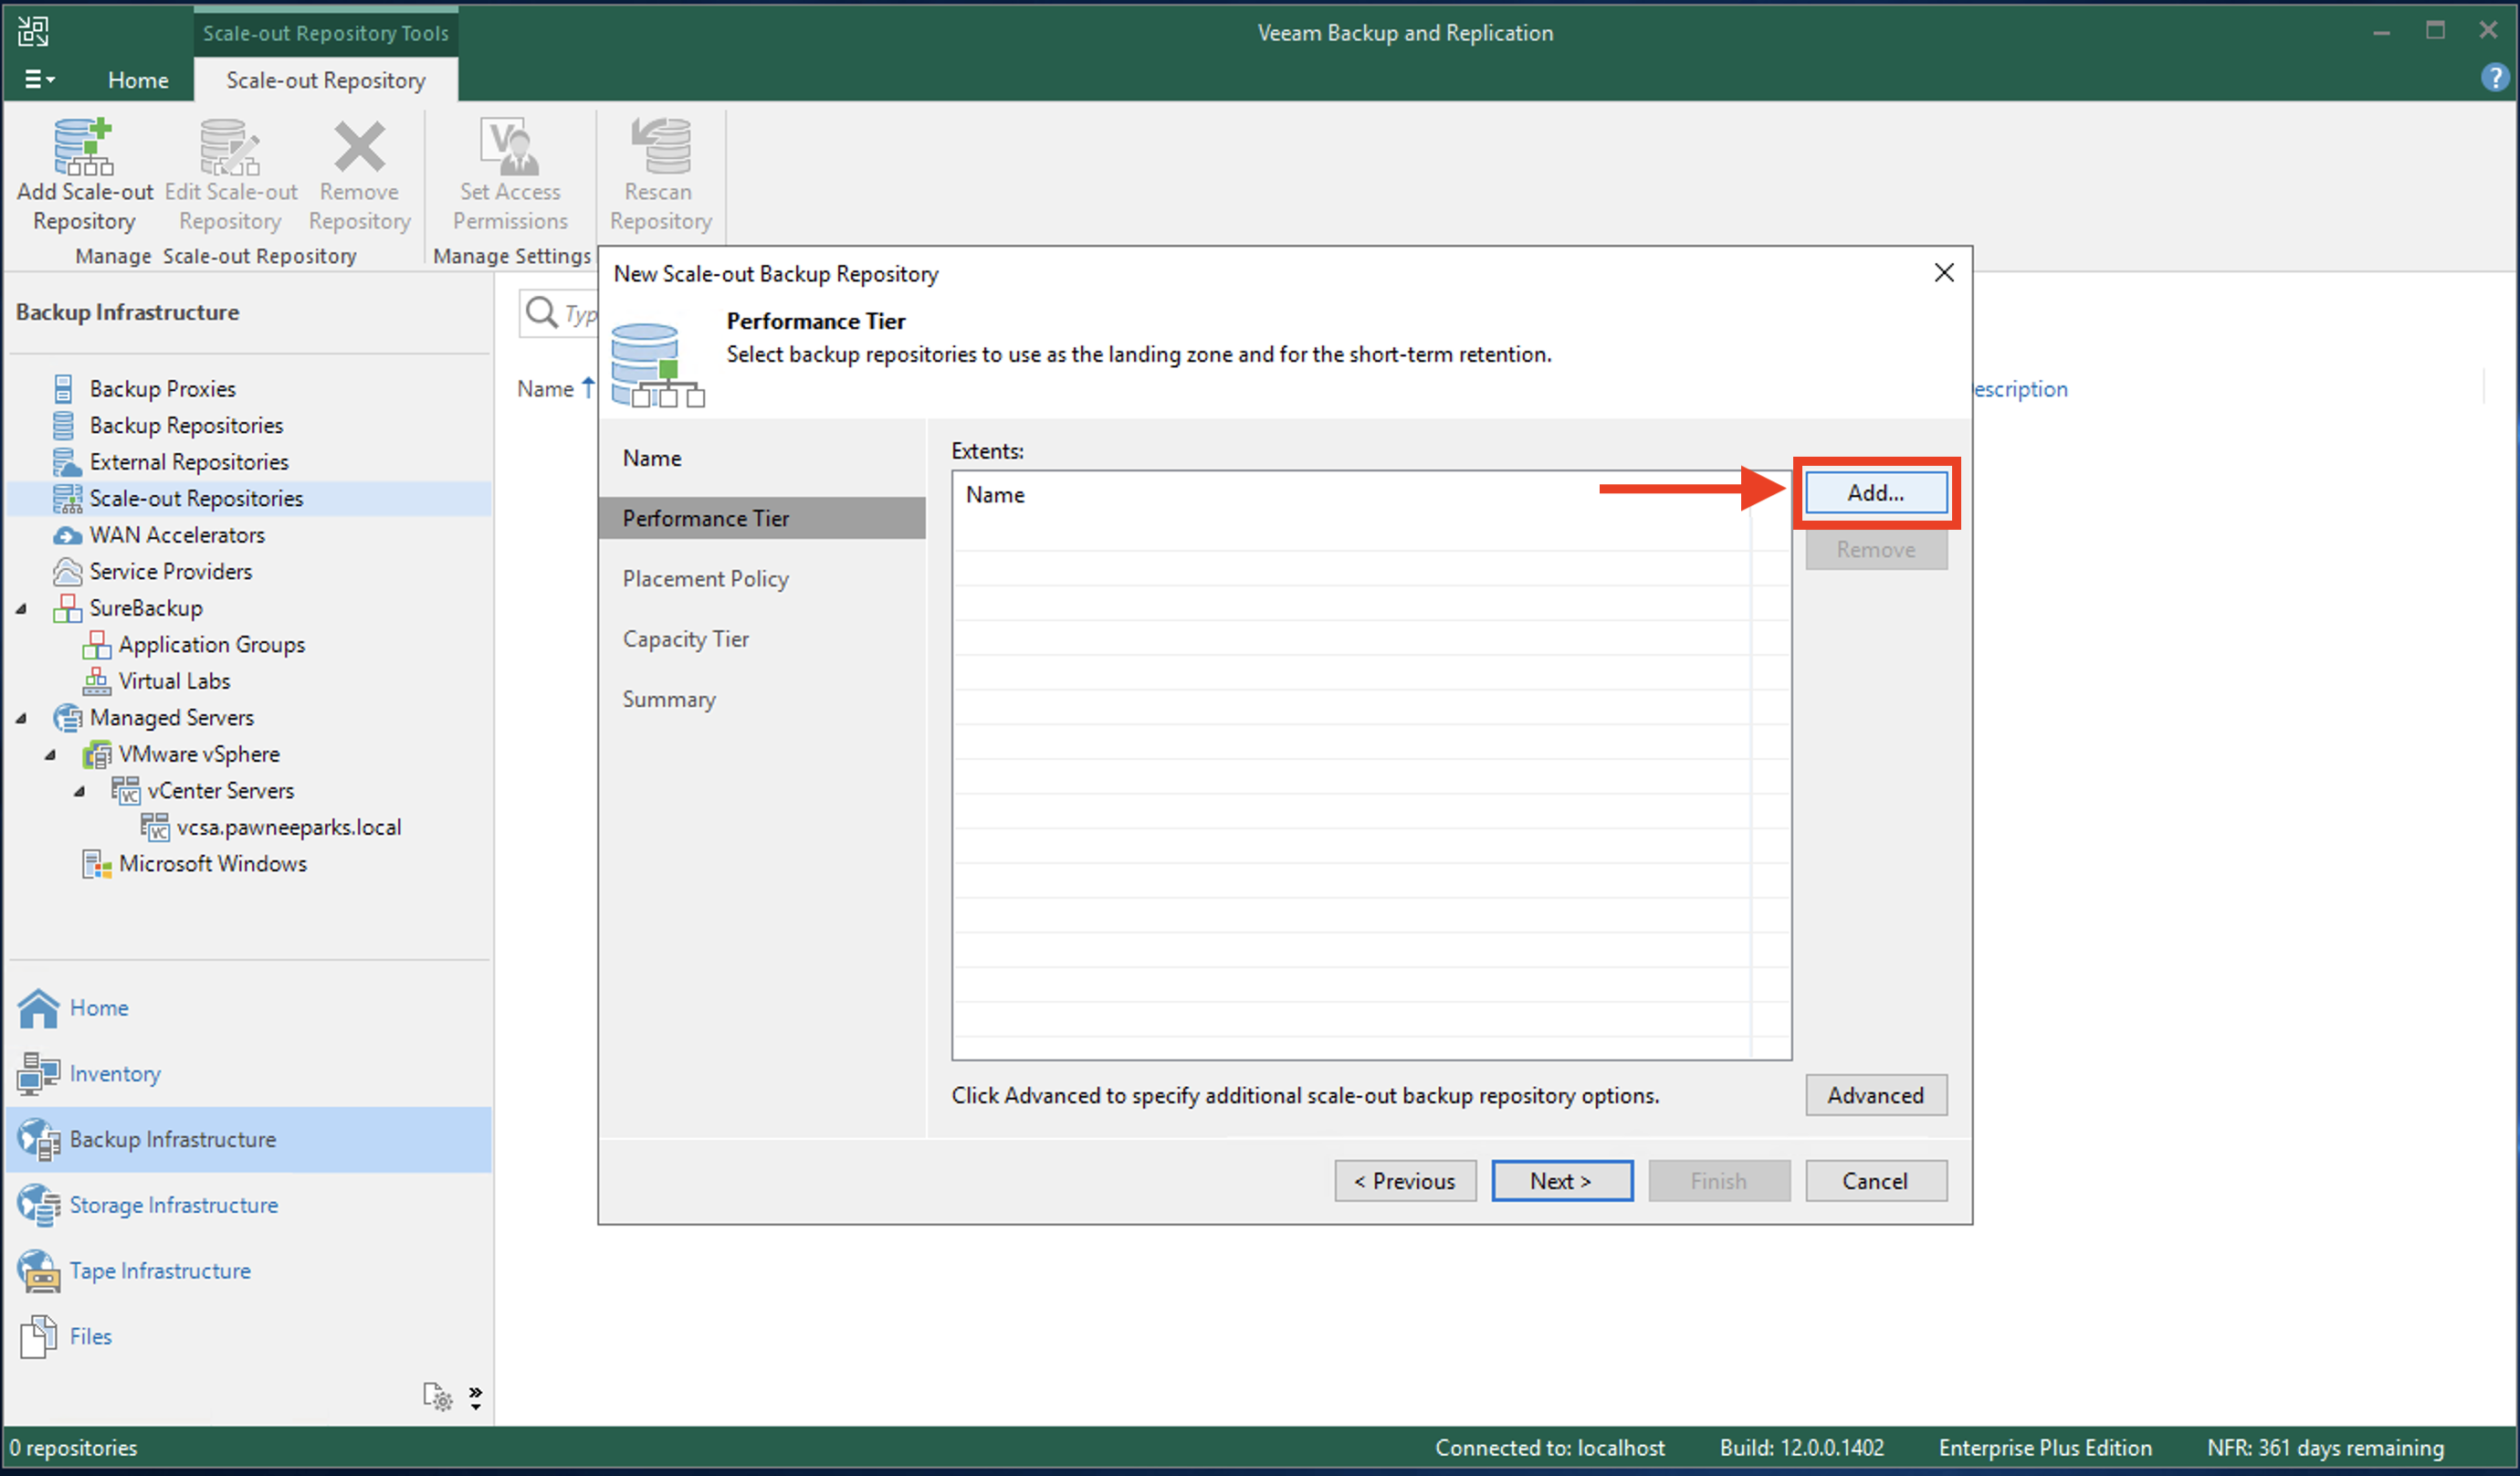Select vCenter Servers tree node

[x=220, y=791]
